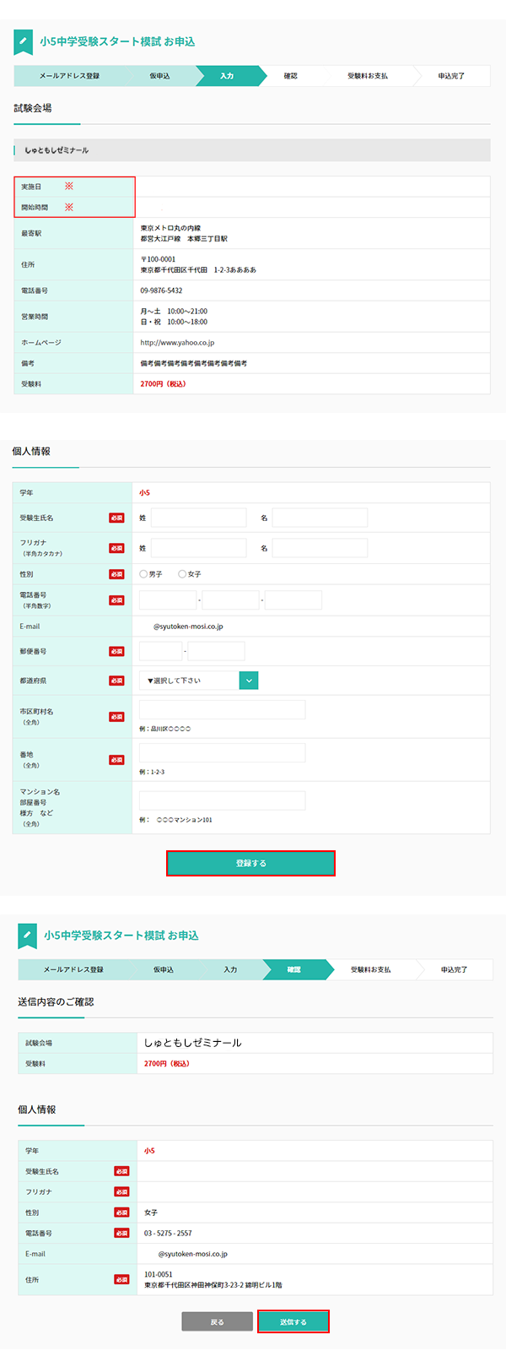This screenshot has width=506, height=1351.
Task: Click the pencil icon beside the top page title
Action: click(24, 41)
